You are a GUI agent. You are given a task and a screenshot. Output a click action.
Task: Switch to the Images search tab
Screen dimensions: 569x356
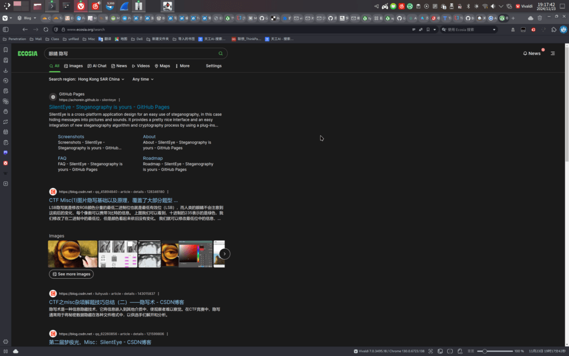pyautogui.click(x=73, y=66)
